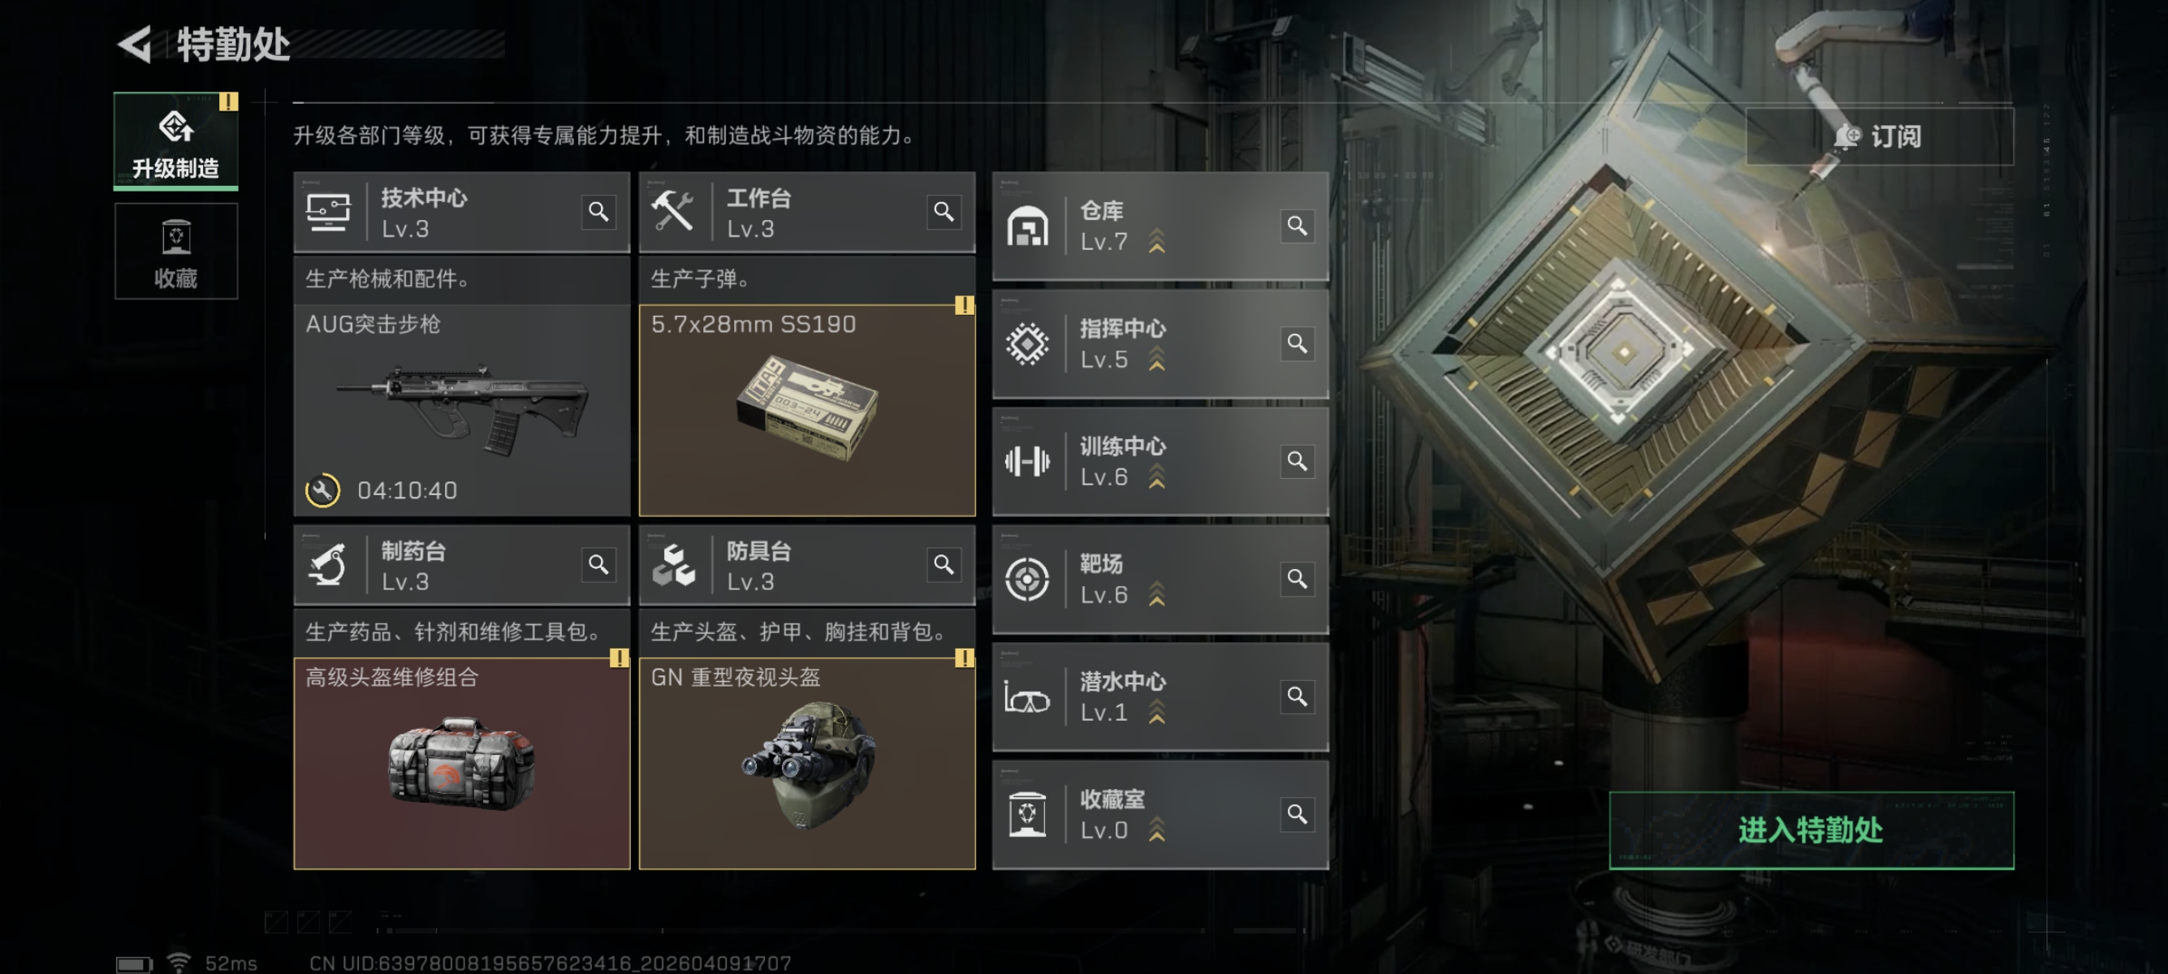The width and height of the screenshot is (2168, 974).
Task: Open 潜水中心 magnifier icon
Action: [x=1297, y=696]
